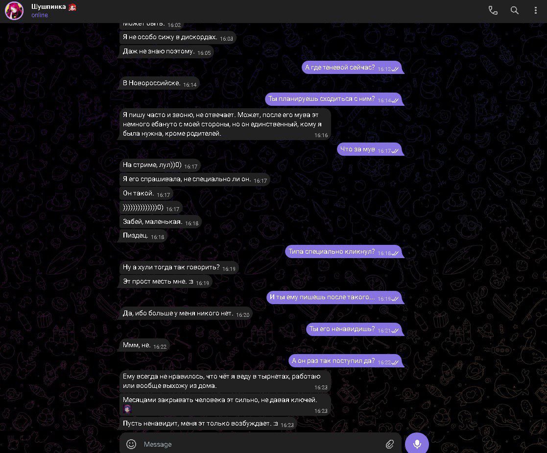Record voice message with microphone button
The image size is (547, 453).
pos(417,444)
